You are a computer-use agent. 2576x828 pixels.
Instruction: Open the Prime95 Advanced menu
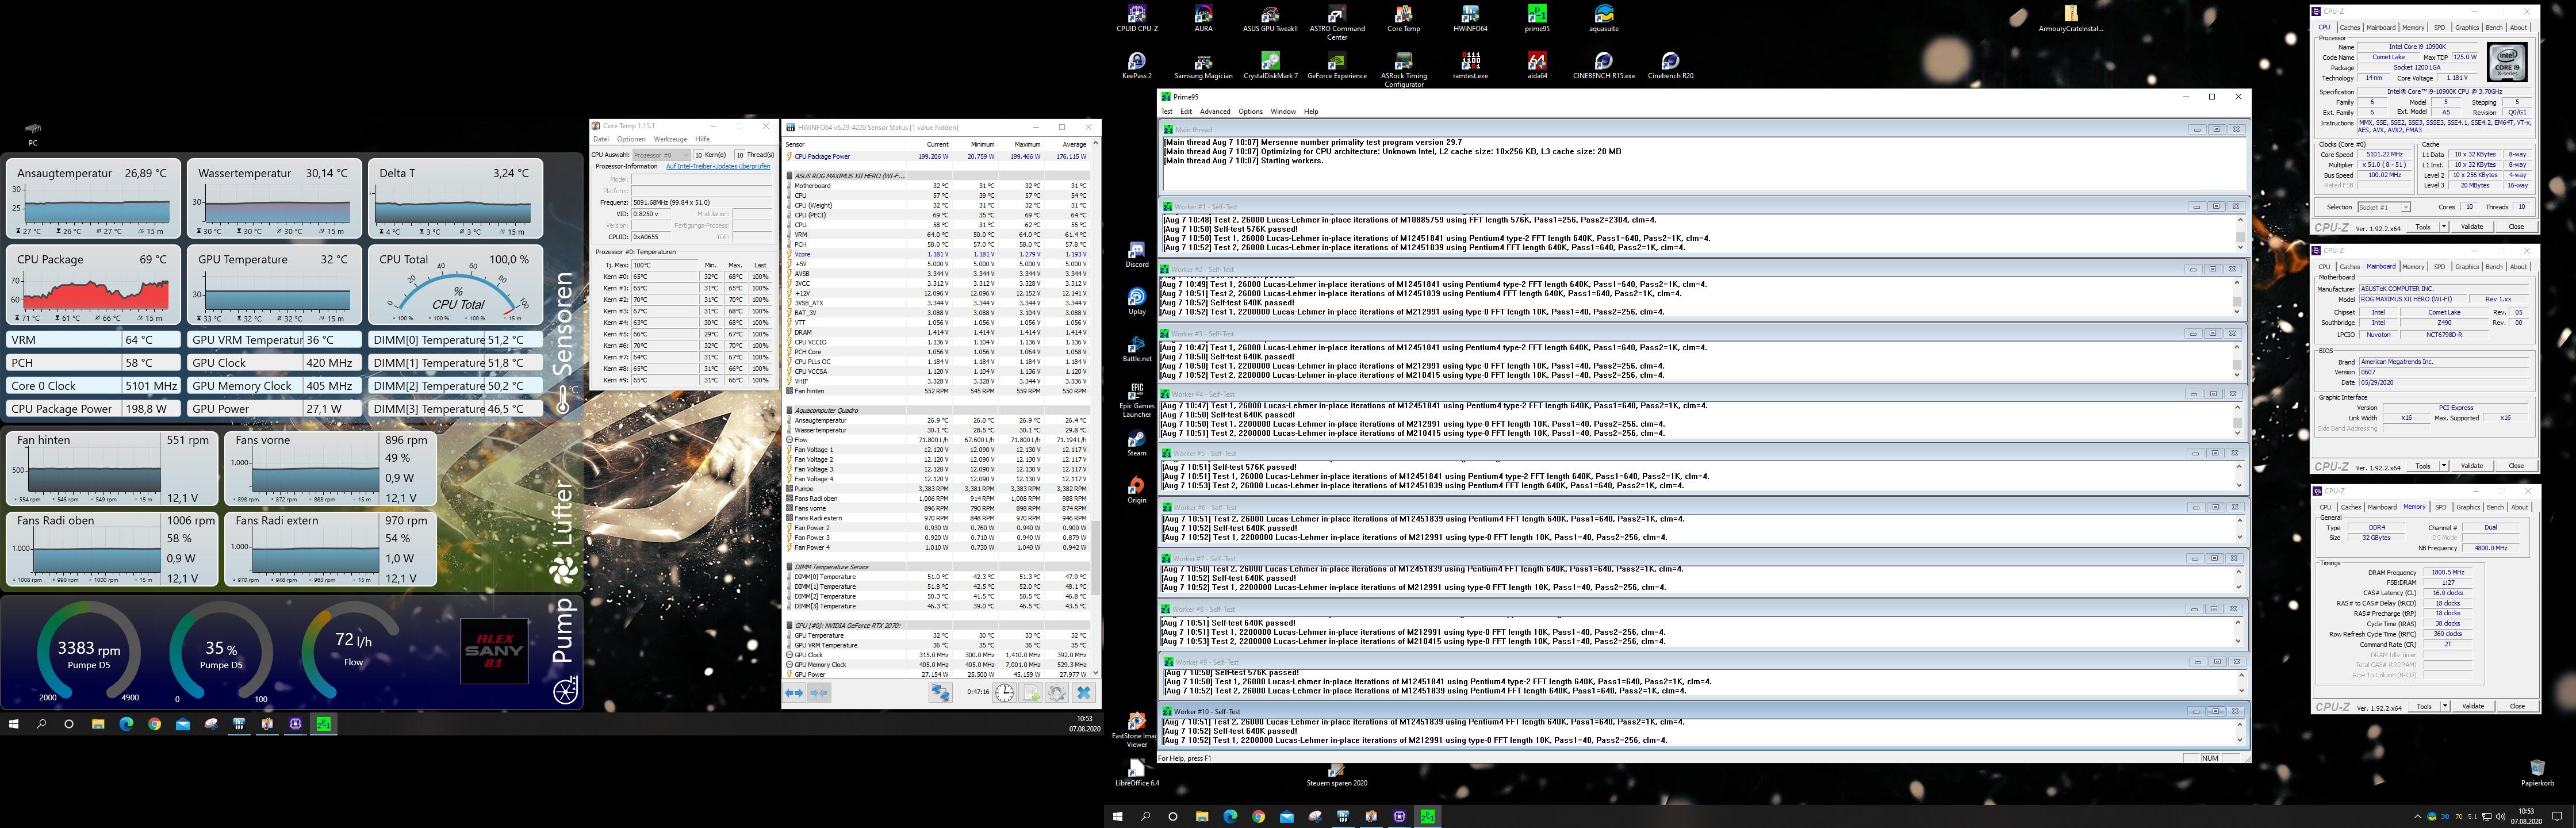click(1214, 111)
